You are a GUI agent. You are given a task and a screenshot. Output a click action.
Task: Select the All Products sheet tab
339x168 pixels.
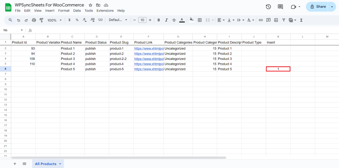pyautogui.click(x=48, y=164)
